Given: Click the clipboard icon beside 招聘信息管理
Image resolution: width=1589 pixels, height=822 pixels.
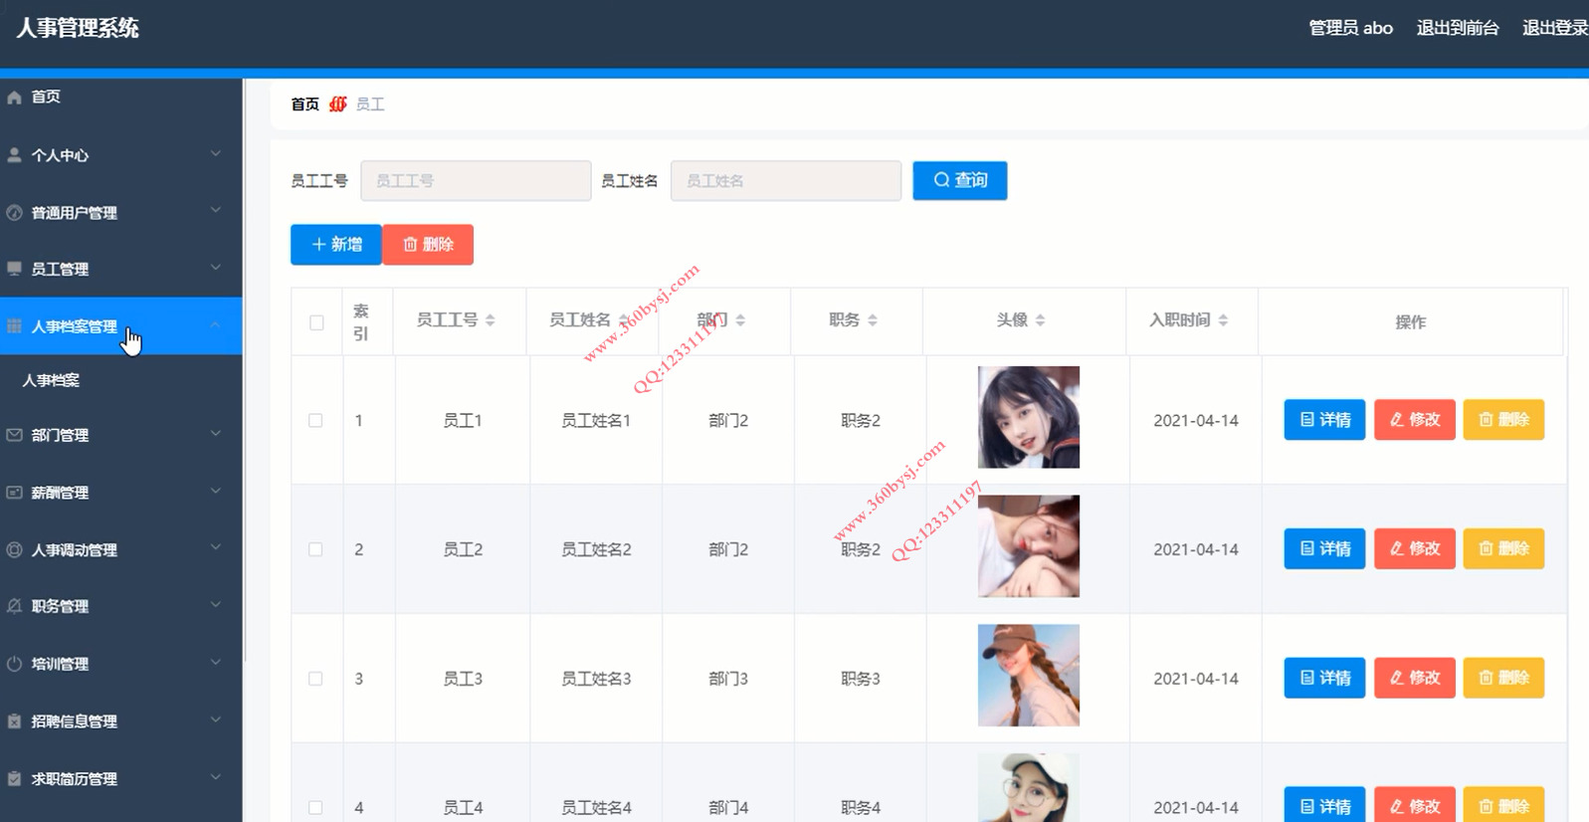Looking at the screenshot, I should pos(14,721).
